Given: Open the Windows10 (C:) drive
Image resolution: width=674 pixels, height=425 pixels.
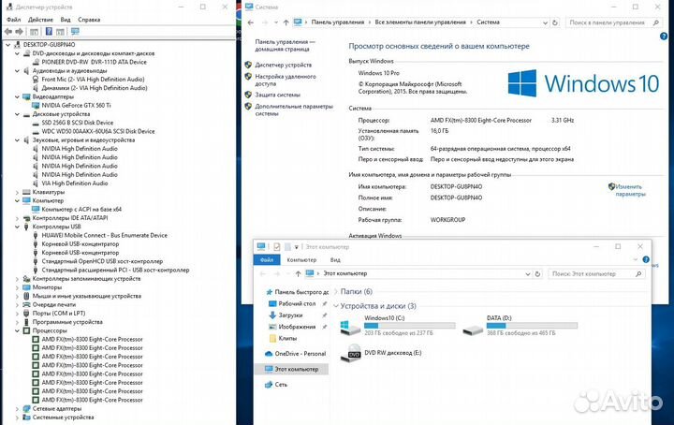Looking at the screenshot, I should 397,326.
